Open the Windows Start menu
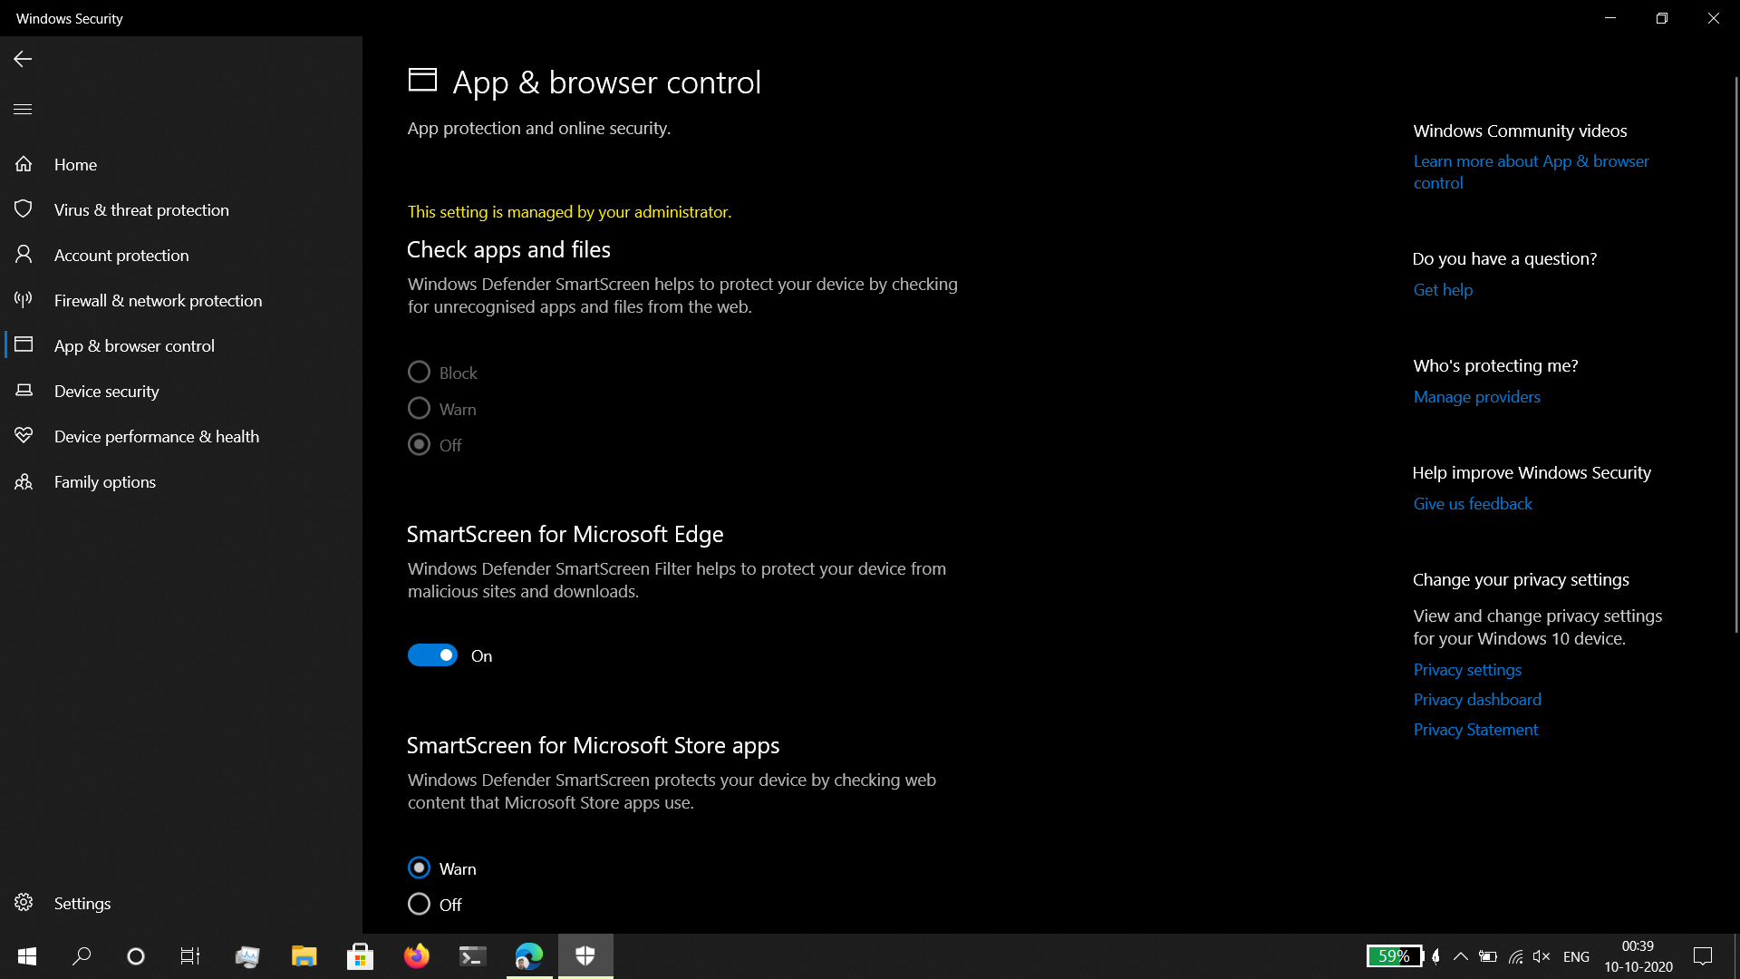 (27, 956)
